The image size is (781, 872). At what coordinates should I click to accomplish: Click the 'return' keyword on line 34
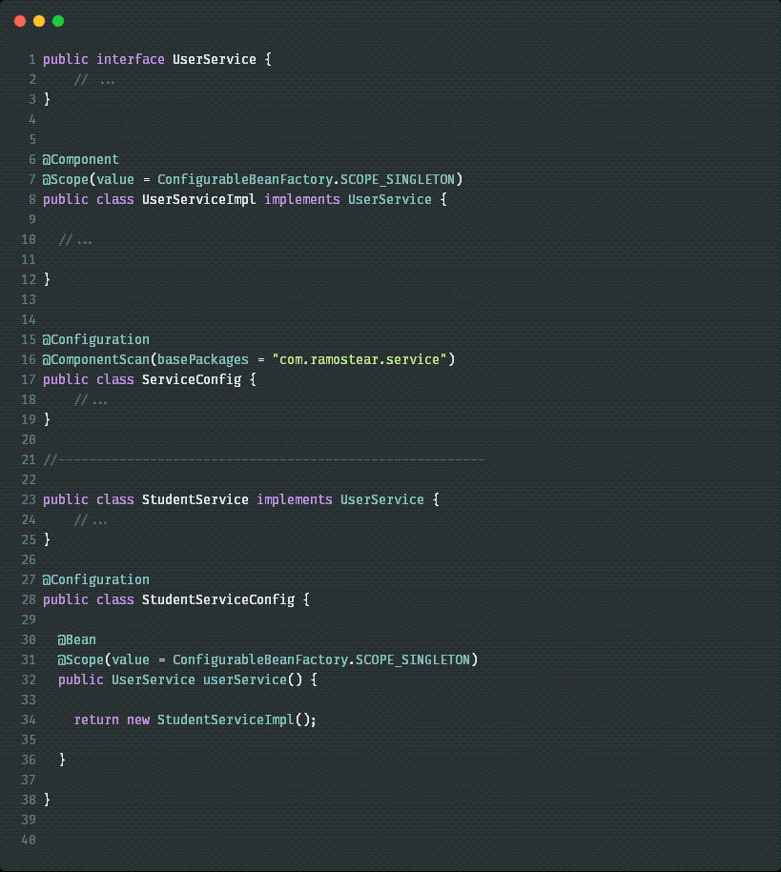[x=96, y=720]
